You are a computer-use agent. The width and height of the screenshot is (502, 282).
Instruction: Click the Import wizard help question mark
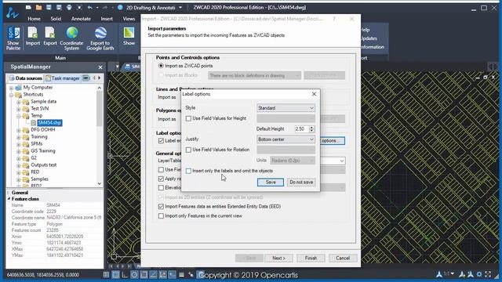click(x=334, y=19)
